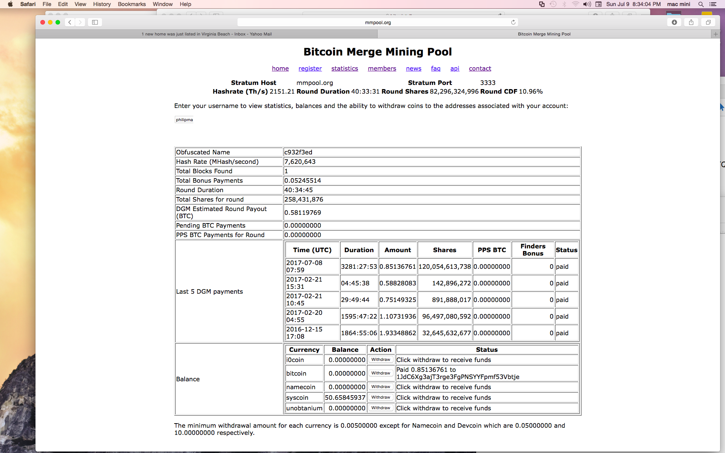Withdraw the unobtanium balance
The width and height of the screenshot is (725, 453).
(x=381, y=408)
